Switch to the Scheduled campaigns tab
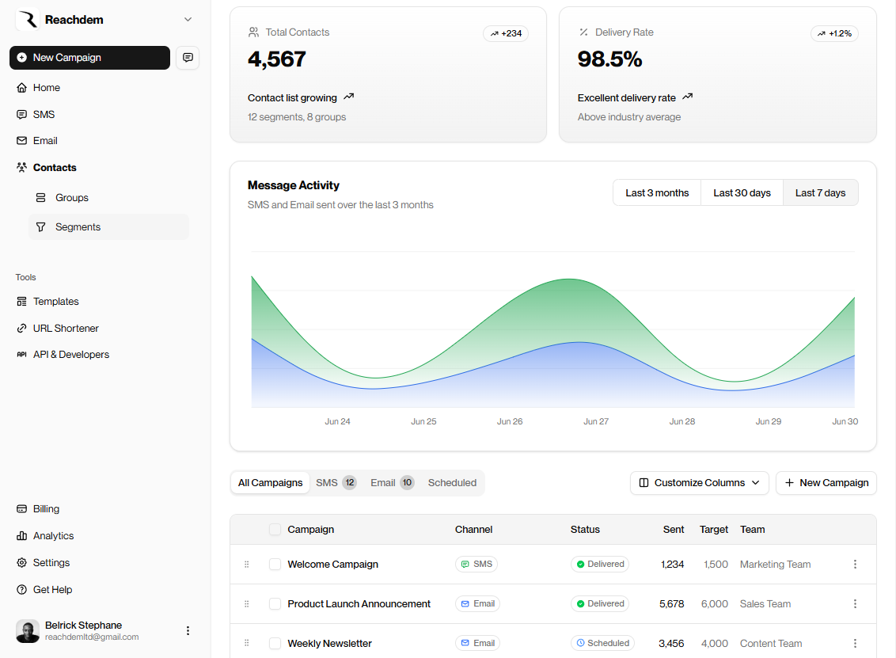Viewport: 896px width, 658px height. pos(452,482)
